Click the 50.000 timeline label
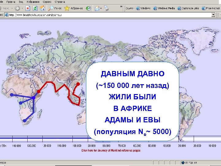221x166 pixels. point(152,146)
